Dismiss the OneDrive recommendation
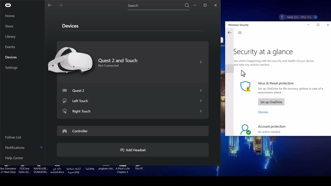Screen dimensions: 331x186 click(x=263, y=112)
